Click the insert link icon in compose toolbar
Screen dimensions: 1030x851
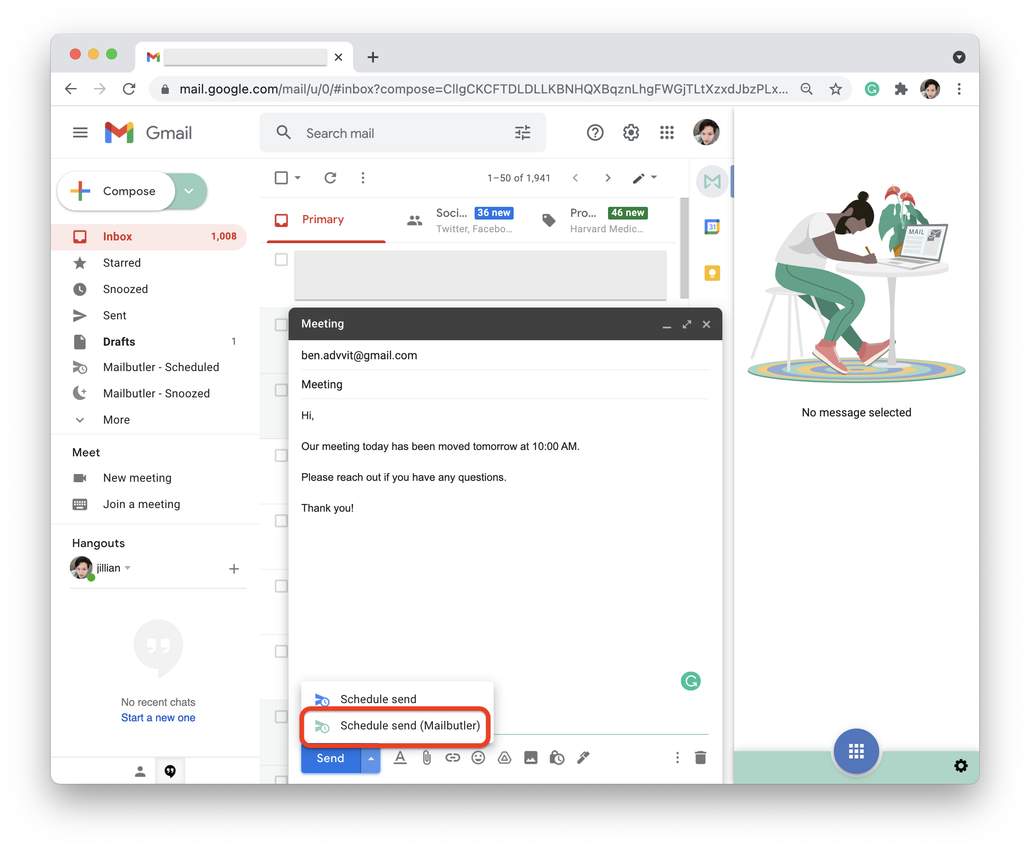(x=451, y=758)
